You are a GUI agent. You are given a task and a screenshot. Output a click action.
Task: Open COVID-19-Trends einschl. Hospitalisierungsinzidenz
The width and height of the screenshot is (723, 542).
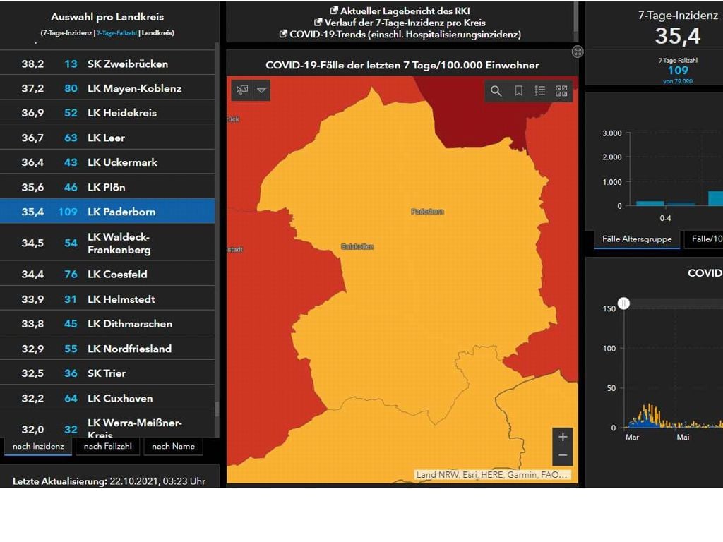coord(403,34)
